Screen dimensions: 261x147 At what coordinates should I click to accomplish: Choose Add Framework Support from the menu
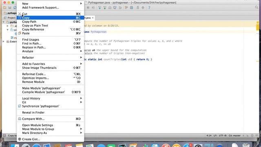(x=50, y=7)
